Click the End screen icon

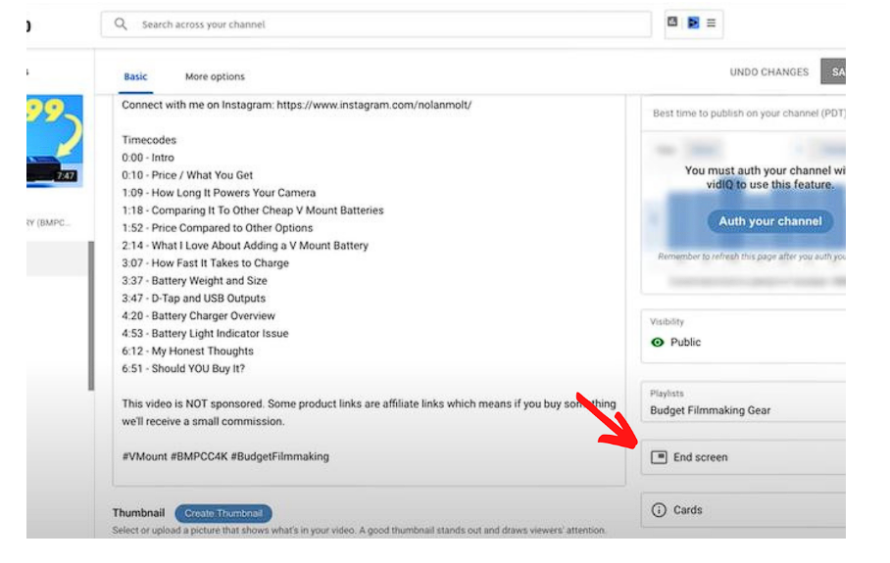pyautogui.click(x=659, y=457)
